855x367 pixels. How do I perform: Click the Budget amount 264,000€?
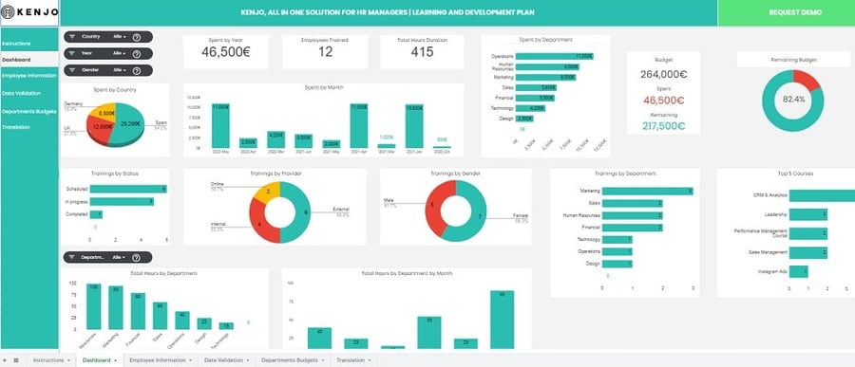pyautogui.click(x=664, y=75)
